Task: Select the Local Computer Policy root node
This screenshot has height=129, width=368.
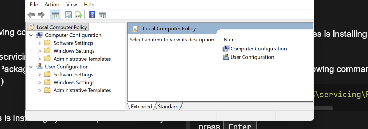Action: point(58,27)
